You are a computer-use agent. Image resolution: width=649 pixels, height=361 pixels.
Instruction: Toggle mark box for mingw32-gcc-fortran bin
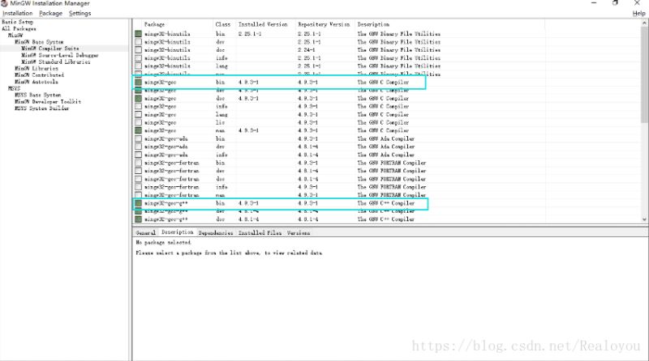[138, 163]
